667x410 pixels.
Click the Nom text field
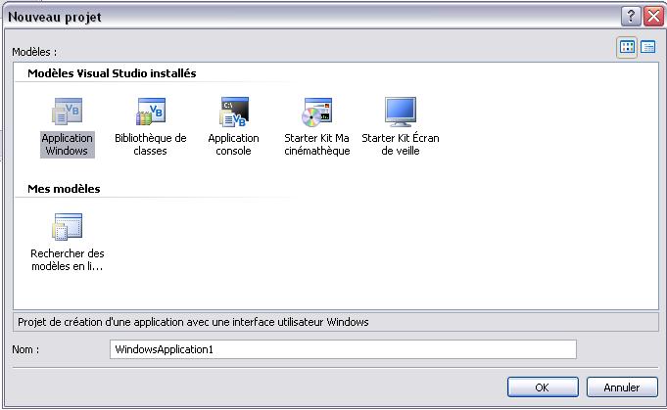(343, 349)
